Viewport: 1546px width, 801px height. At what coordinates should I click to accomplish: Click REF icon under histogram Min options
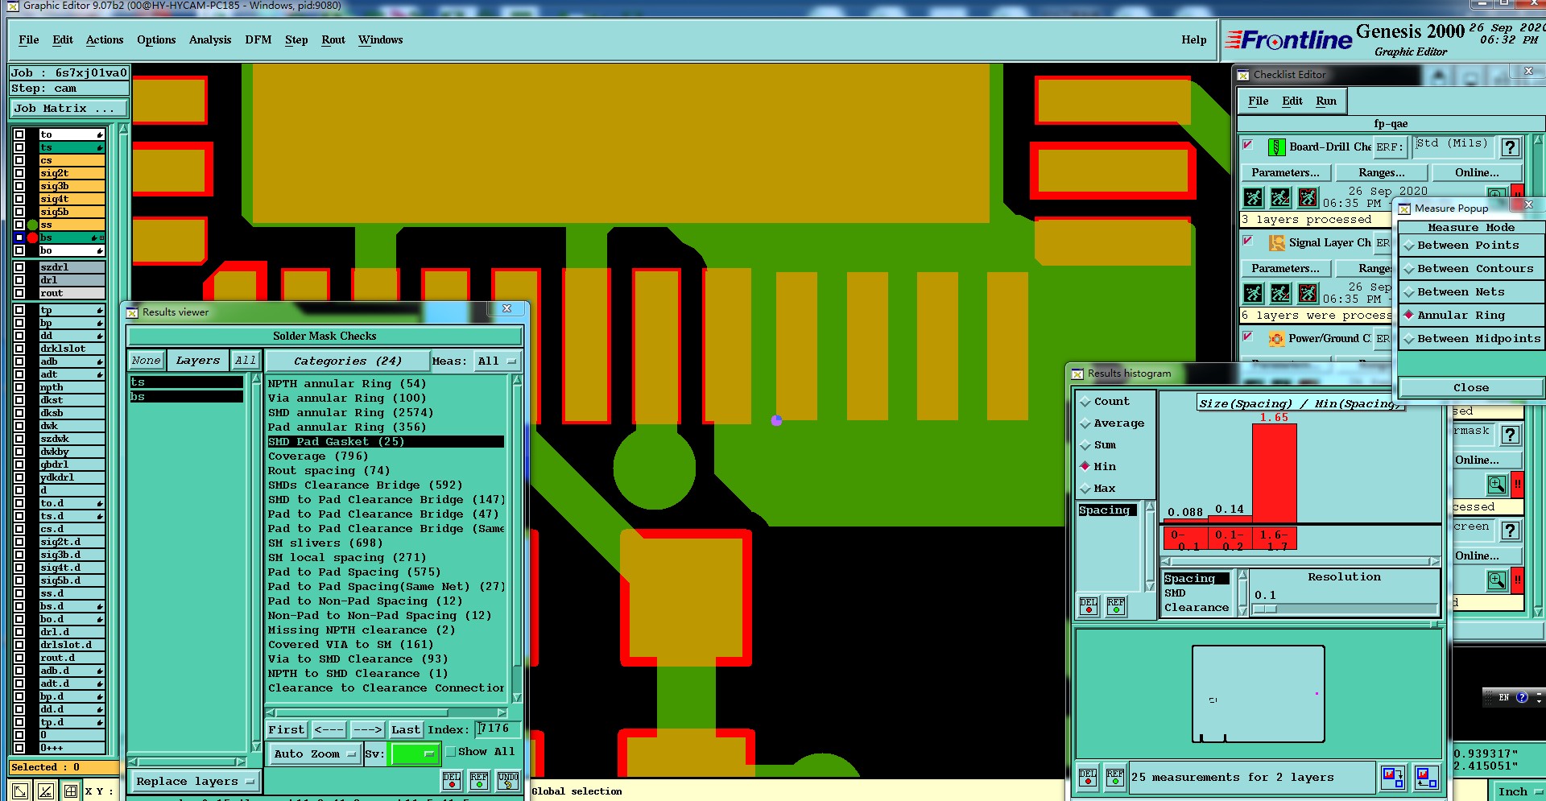click(1116, 606)
